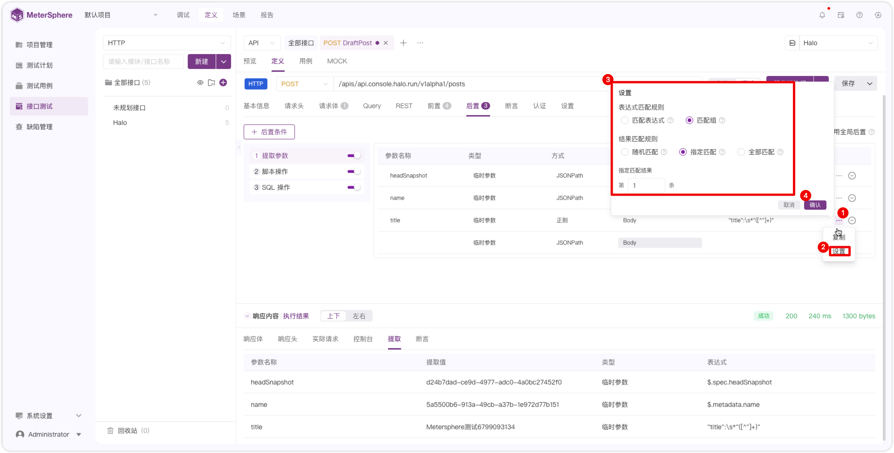Screen dimensions: 894x453
Task: Open more options for headSnapshot row
Action: (x=839, y=176)
